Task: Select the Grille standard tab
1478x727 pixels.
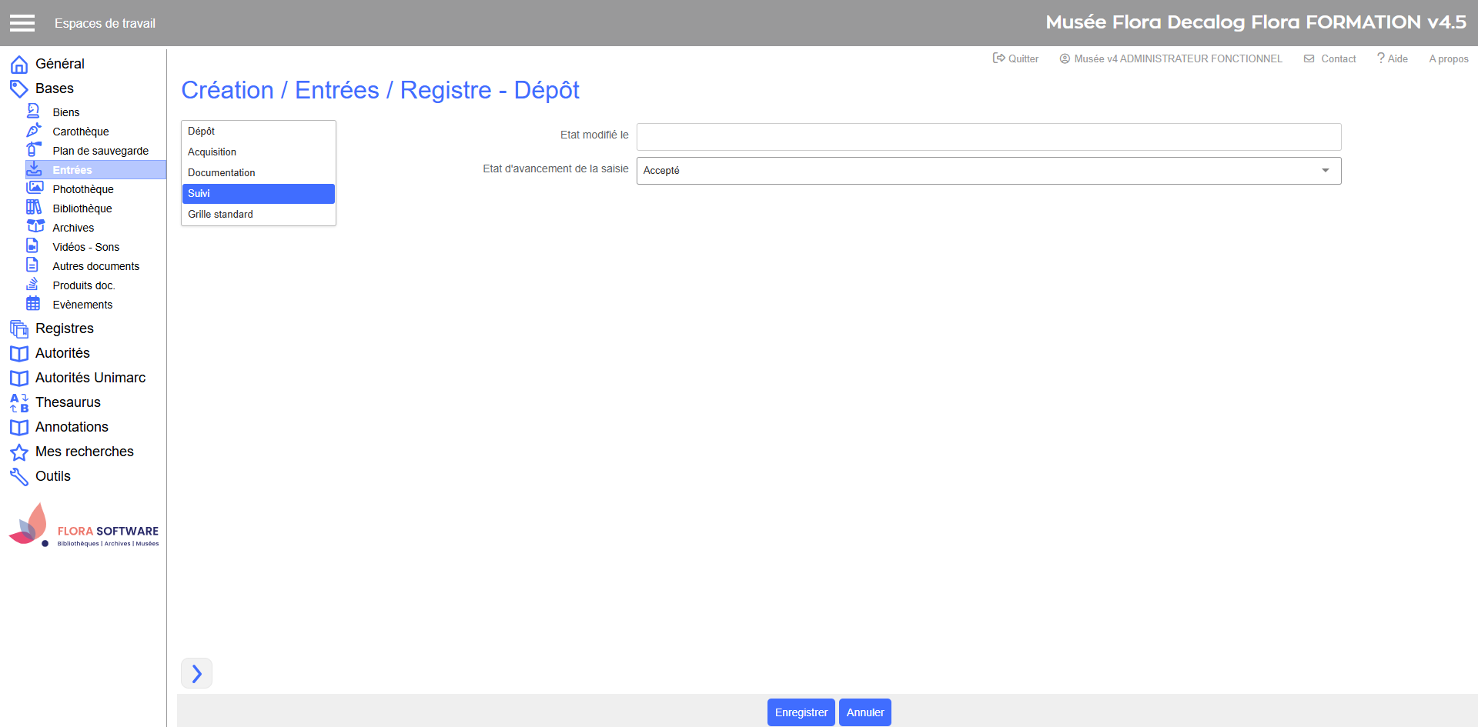Action: pos(221,215)
